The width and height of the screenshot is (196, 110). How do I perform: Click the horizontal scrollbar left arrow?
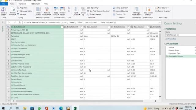(14, 101)
